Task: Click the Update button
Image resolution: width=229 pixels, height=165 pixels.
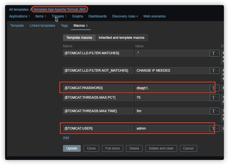Action: pyautogui.click(x=72, y=148)
